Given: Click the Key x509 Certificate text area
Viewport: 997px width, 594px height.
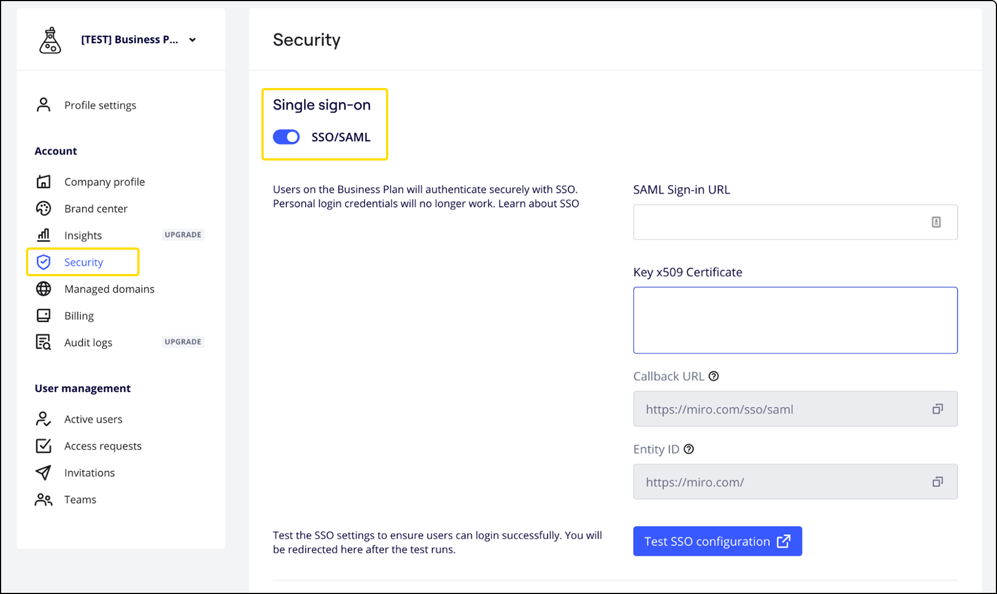Looking at the screenshot, I should pos(795,320).
